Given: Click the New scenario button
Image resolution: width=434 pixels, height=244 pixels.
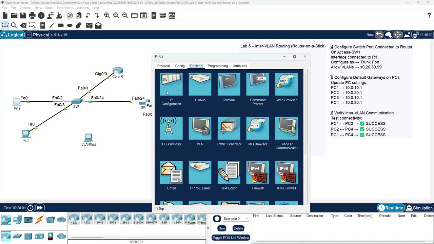Looking at the screenshot, I should [222, 228].
